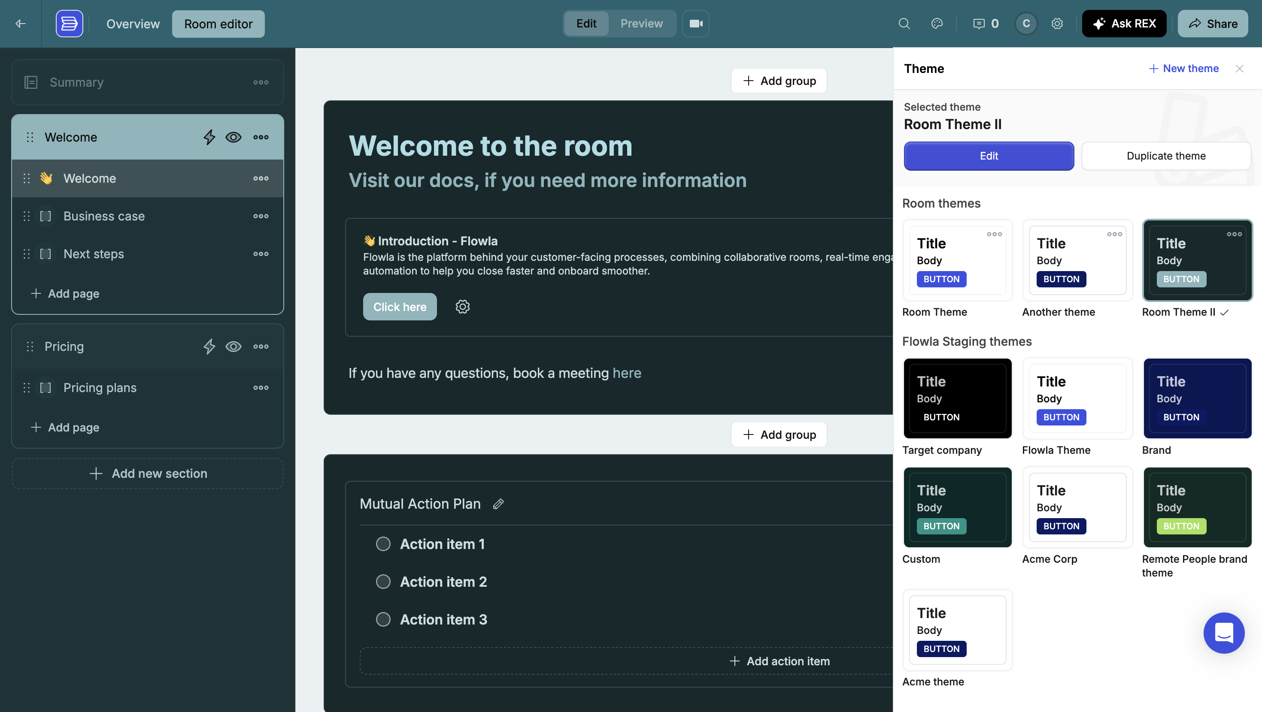
Task: Click the user avatar labeled C
Action: (x=1026, y=24)
